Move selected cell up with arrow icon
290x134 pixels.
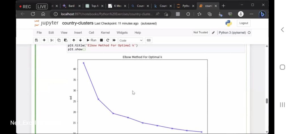[x=74, y=40]
